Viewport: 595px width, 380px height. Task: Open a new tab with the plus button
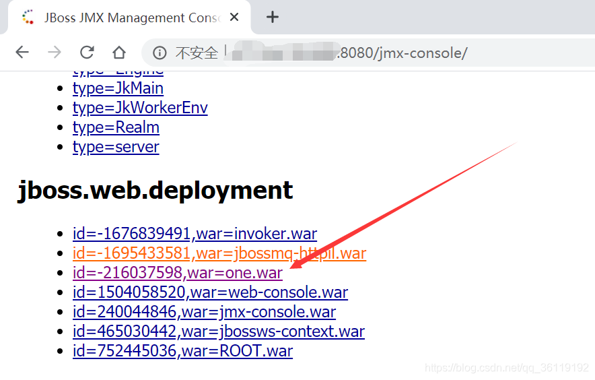point(273,17)
